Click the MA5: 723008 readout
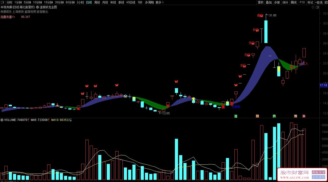This screenshot has height=182, width=328. (39, 120)
